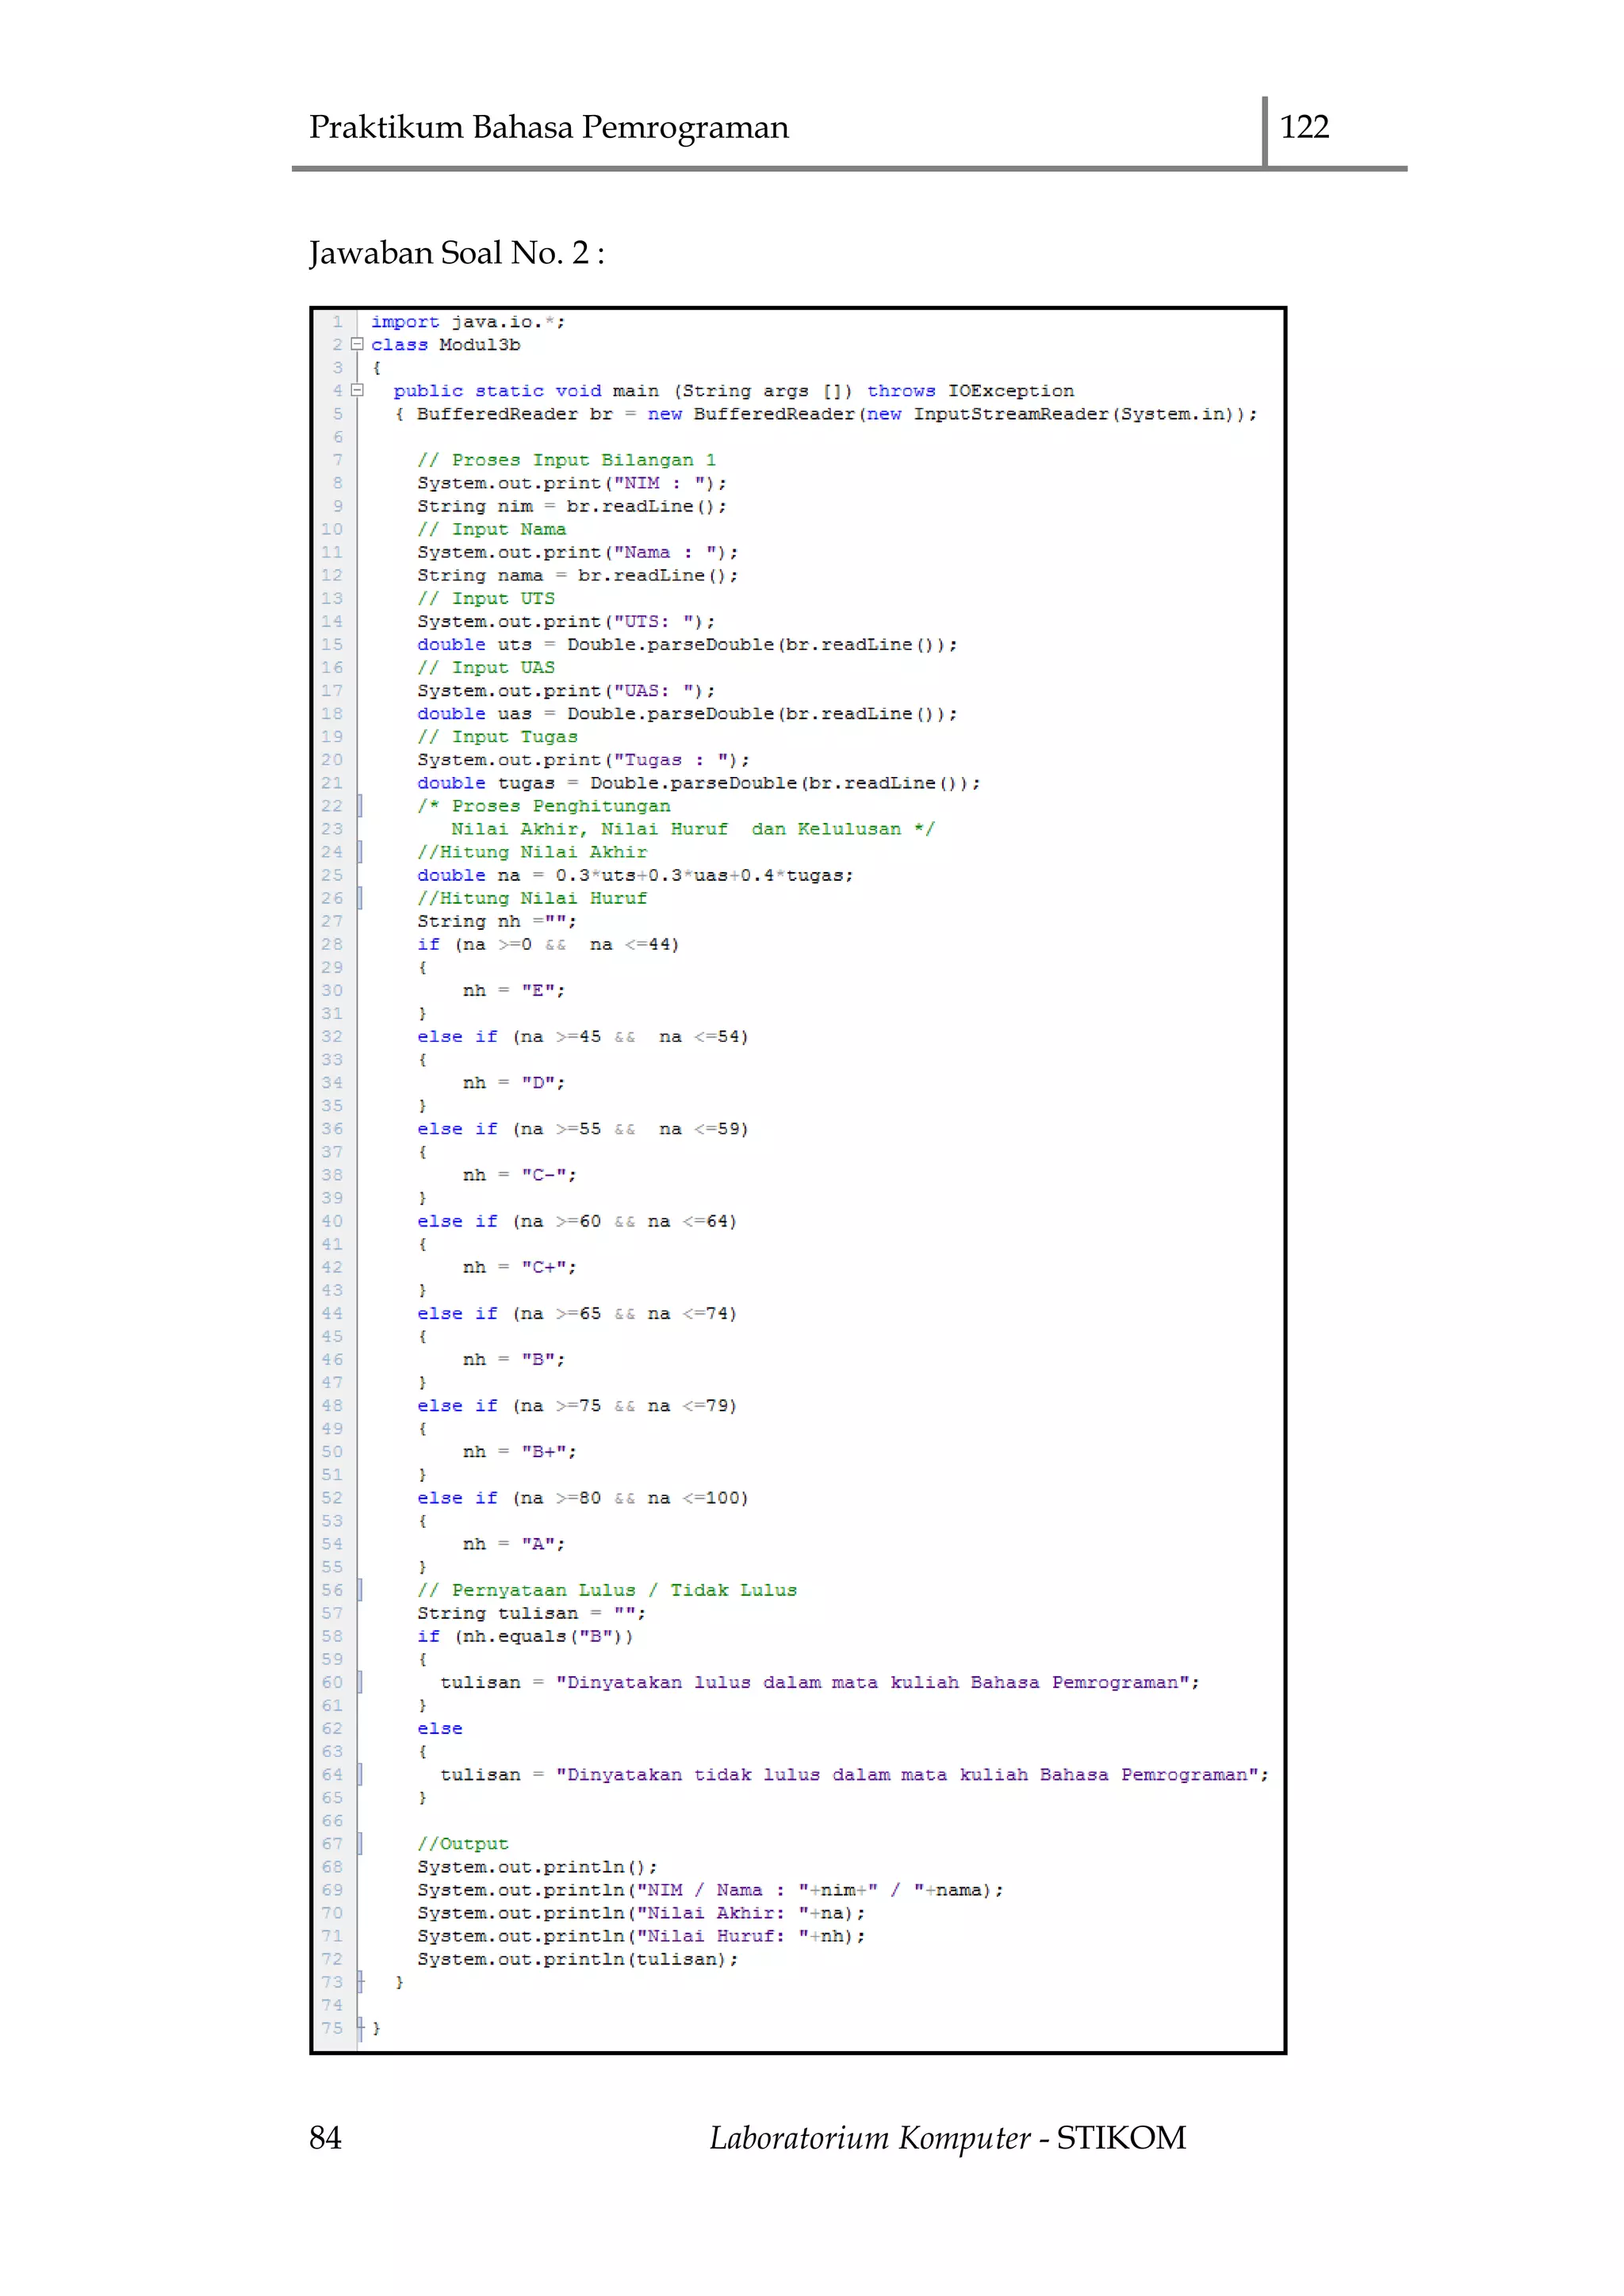Click the 'throws IOException' code text
Viewport: 1624px width, 2296px height.
[x=970, y=391]
